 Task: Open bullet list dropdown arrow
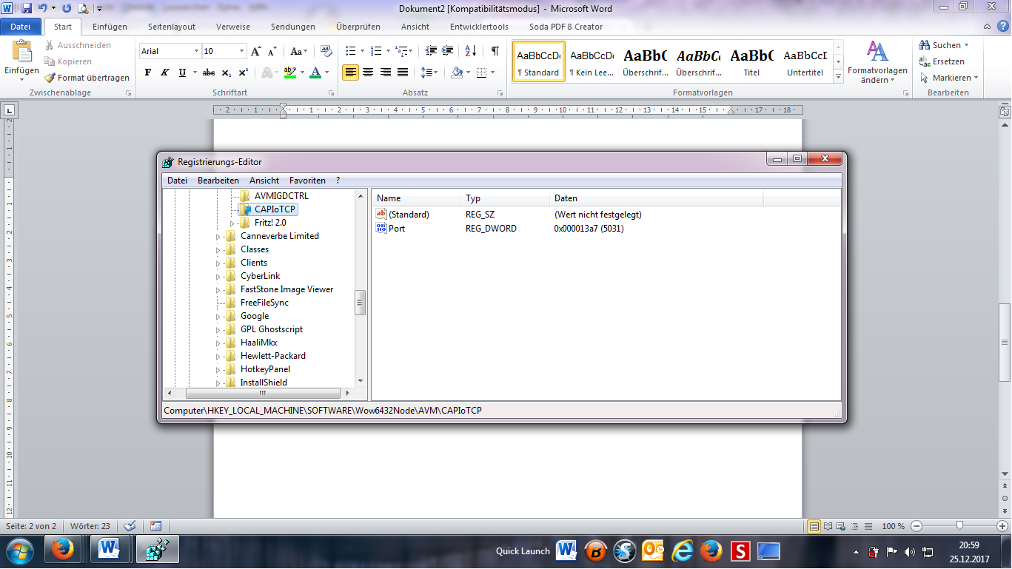(362, 51)
